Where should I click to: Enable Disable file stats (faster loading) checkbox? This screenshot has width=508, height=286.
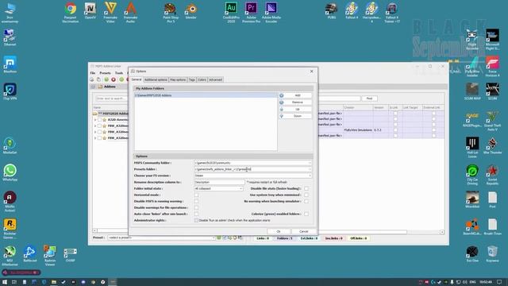[x=306, y=188]
